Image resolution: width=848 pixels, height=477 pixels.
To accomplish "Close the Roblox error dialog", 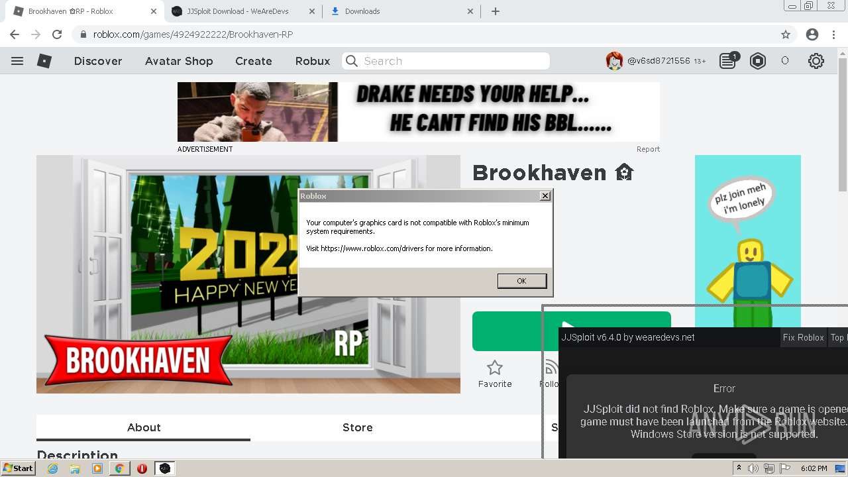I will pos(545,196).
